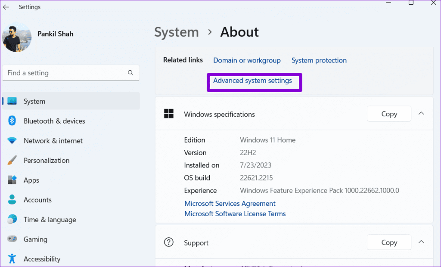
Task: Click the Apps icon in sidebar
Action: click(x=12, y=180)
